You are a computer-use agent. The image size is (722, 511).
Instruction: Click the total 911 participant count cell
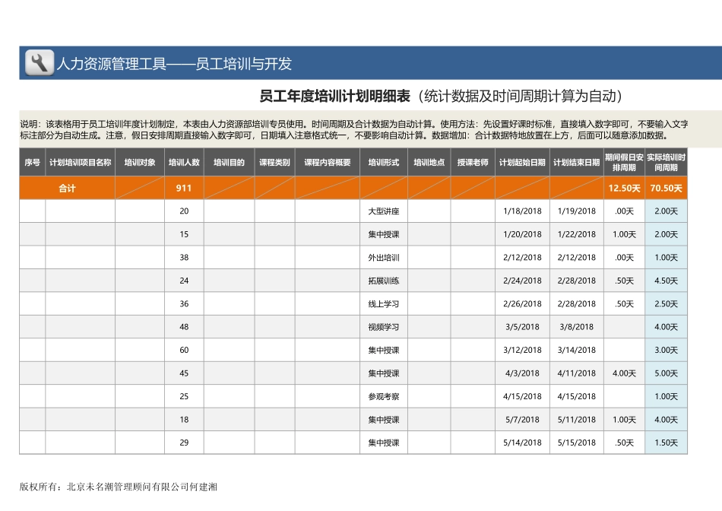[184, 187]
